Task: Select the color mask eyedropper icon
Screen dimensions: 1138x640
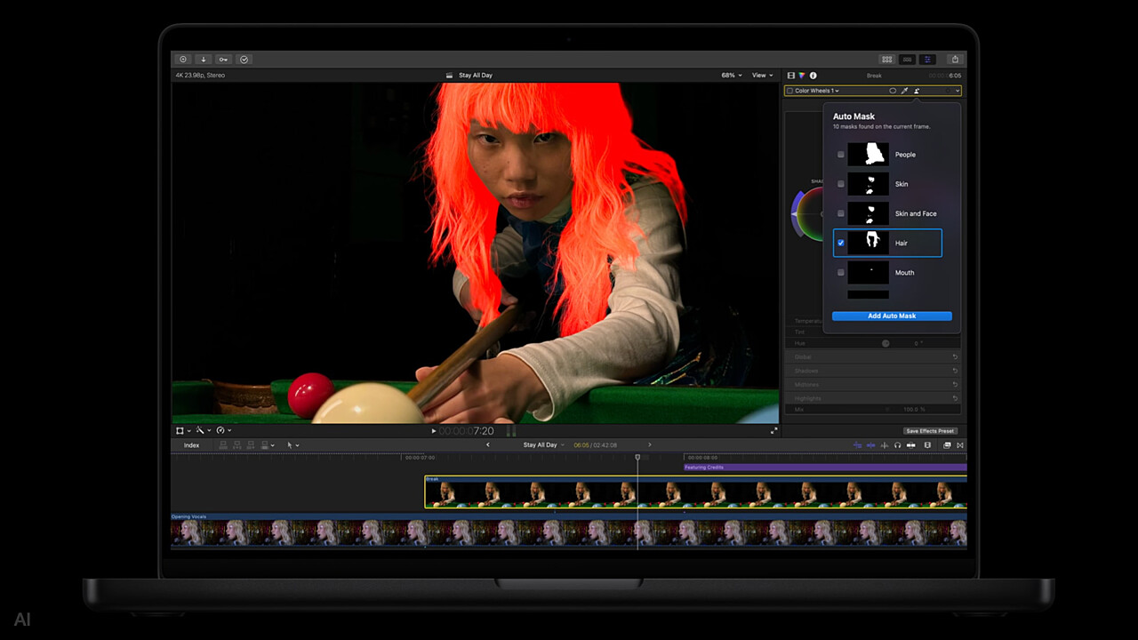Action: tap(905, 91)
